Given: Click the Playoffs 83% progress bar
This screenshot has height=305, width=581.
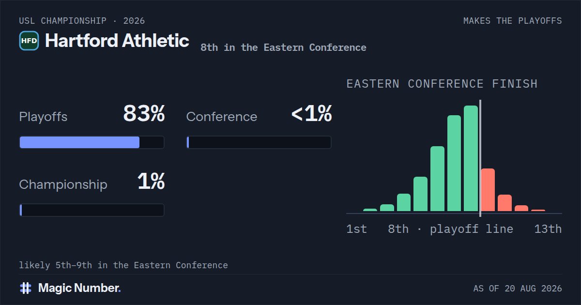Looking at the screenshot, I should [92, 142].
